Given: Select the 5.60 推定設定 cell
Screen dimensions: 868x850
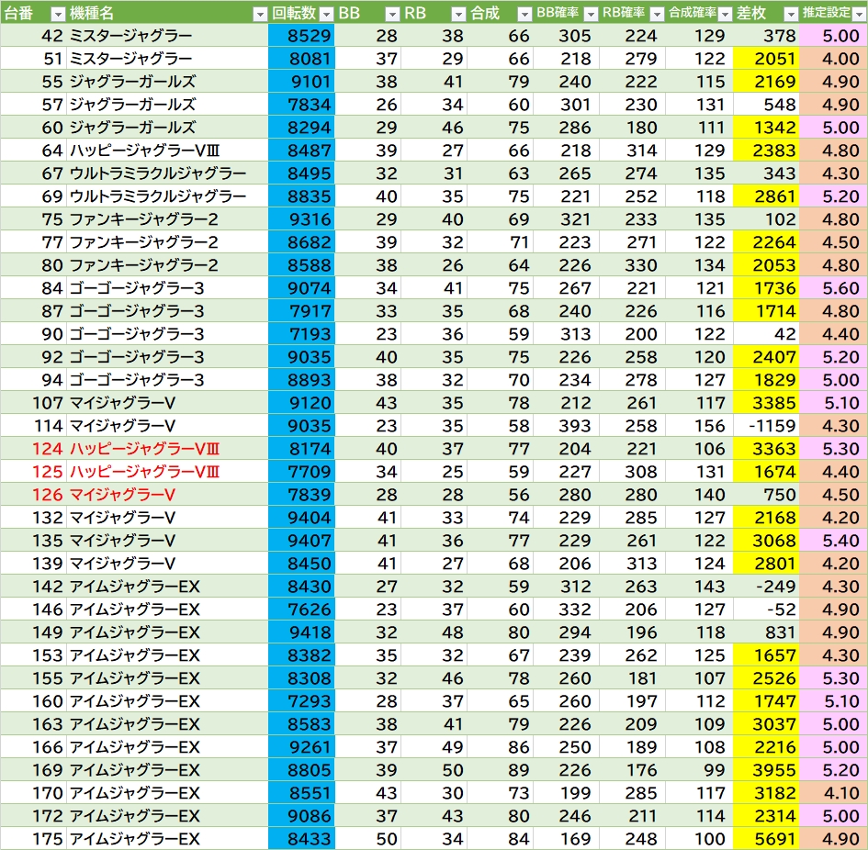Looking at the screenshot, I should (834, 288).
